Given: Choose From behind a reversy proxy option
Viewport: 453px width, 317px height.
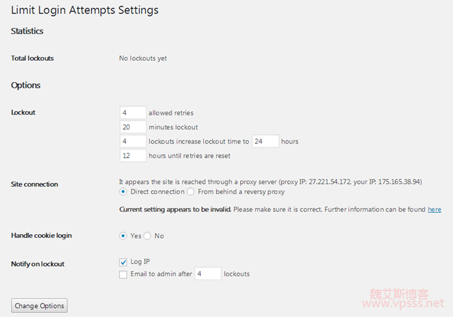Looking at the screenshot, I should [x=191, y=191].
